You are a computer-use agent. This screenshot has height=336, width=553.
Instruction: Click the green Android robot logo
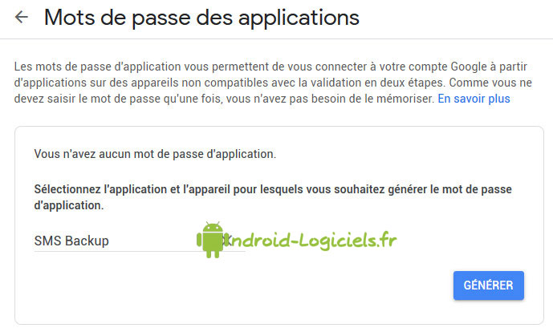coord(212,240)
